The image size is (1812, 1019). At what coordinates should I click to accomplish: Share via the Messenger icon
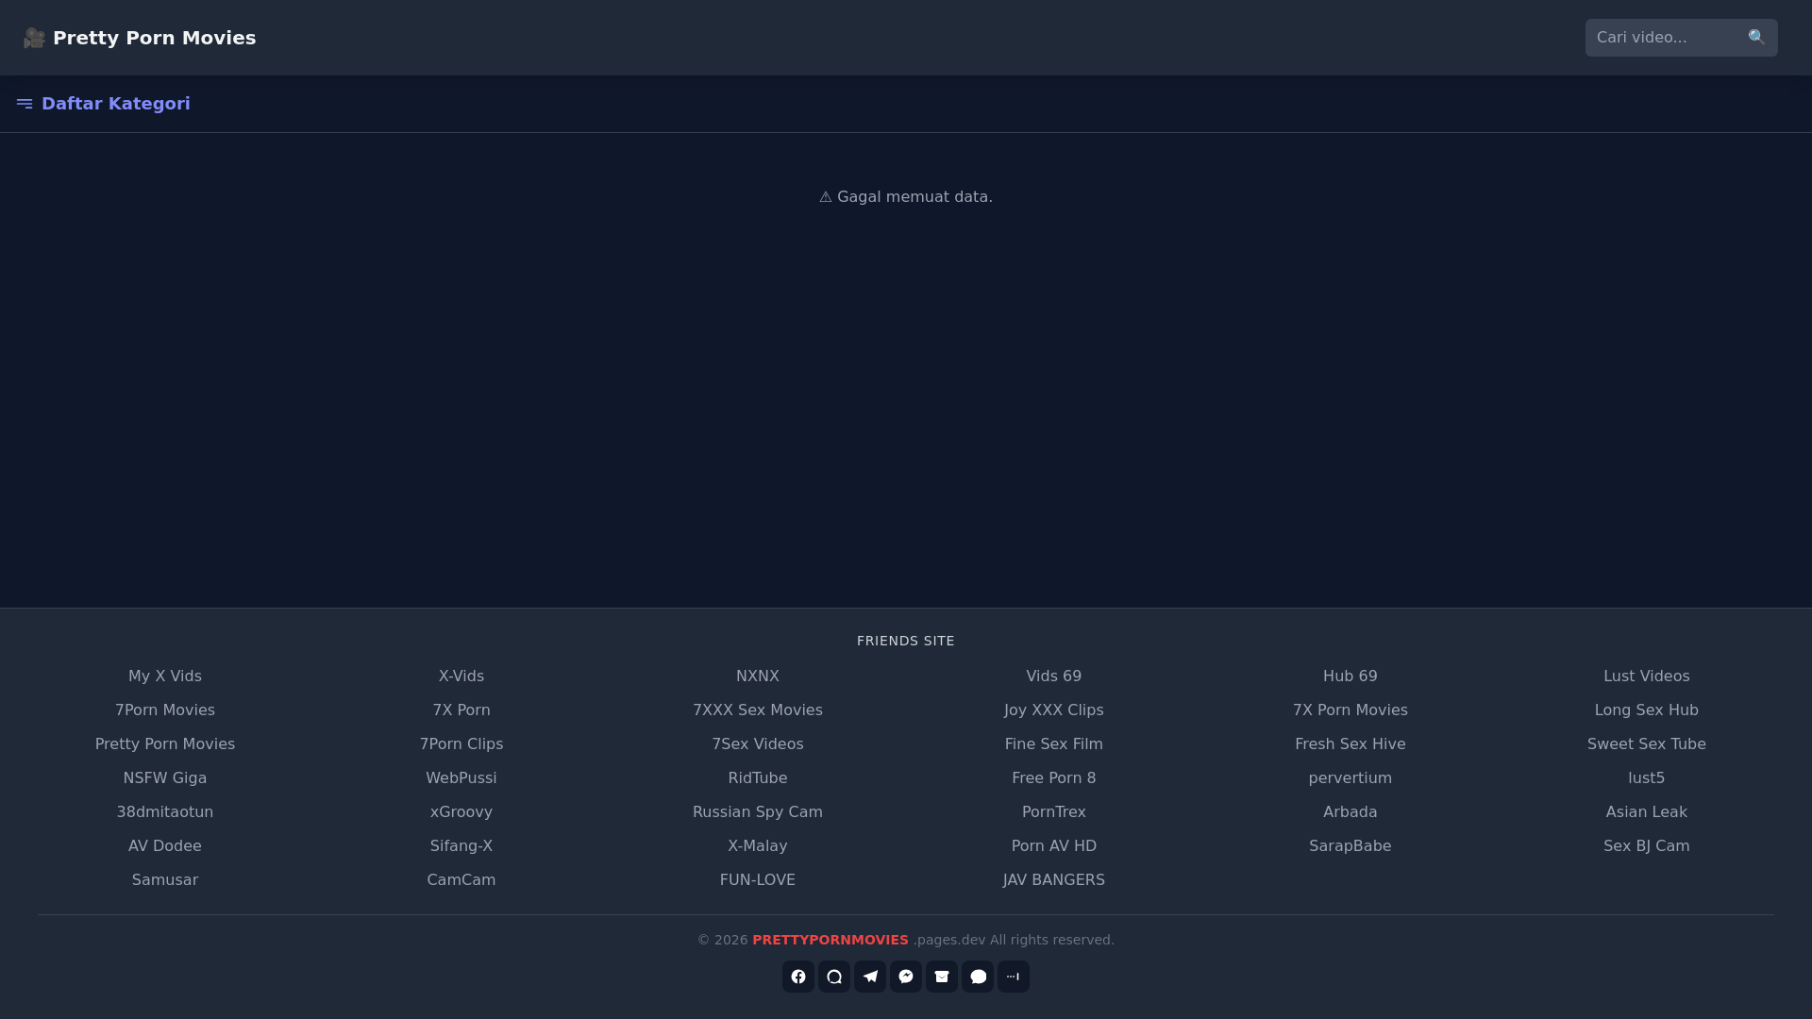tap(906, 977)
